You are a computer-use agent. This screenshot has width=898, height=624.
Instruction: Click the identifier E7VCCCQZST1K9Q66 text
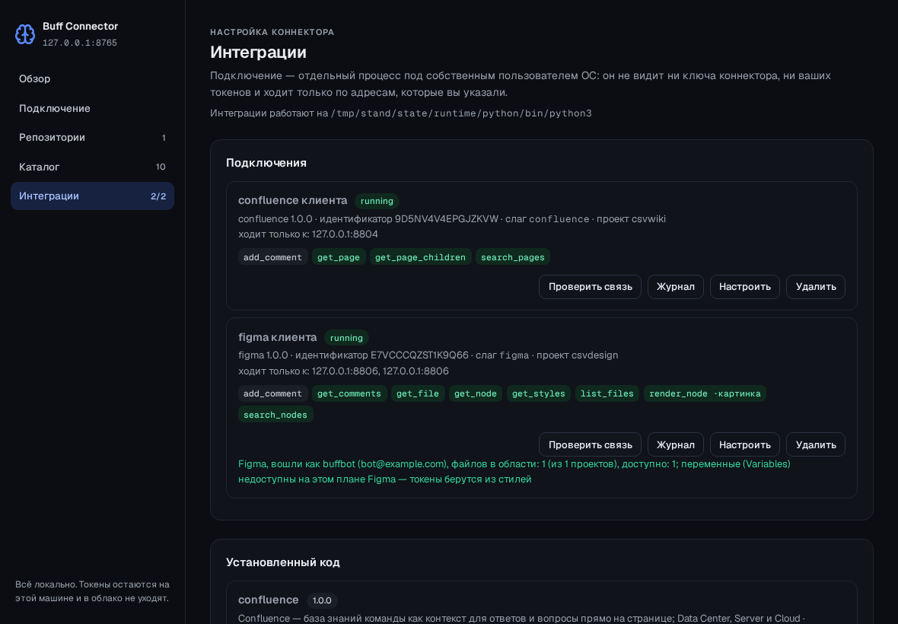[419, 355]
